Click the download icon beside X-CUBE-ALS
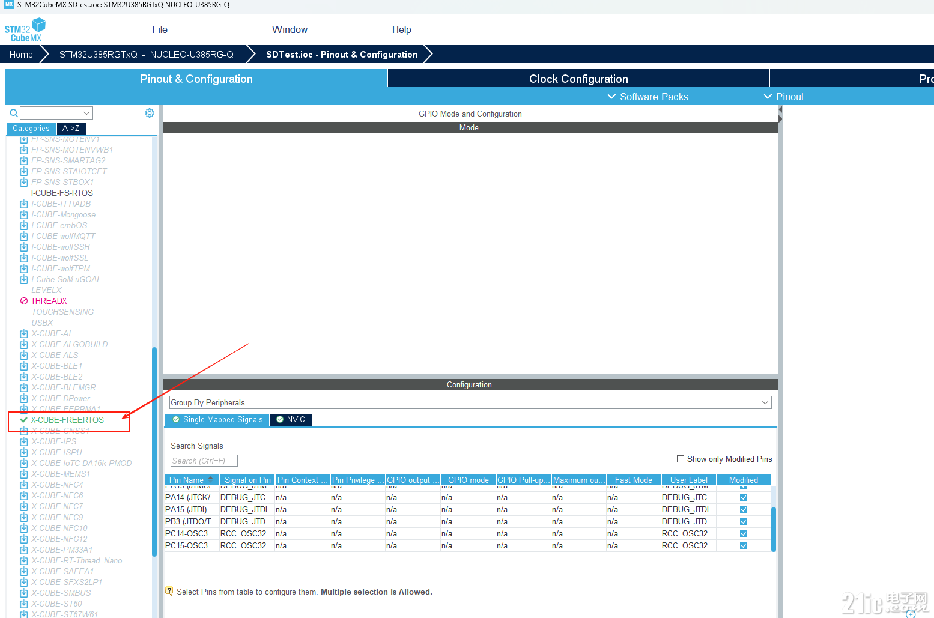The width and height of the screenshot is (934, 618). pos(24,355)
